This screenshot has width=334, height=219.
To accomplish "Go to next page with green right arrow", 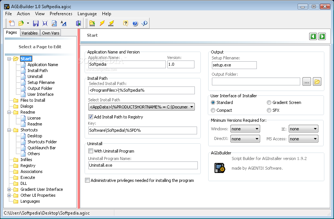I will [x=322, y=36].
